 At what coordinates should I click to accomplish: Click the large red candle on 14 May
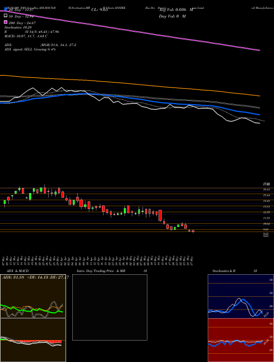(x=160, y=216)
